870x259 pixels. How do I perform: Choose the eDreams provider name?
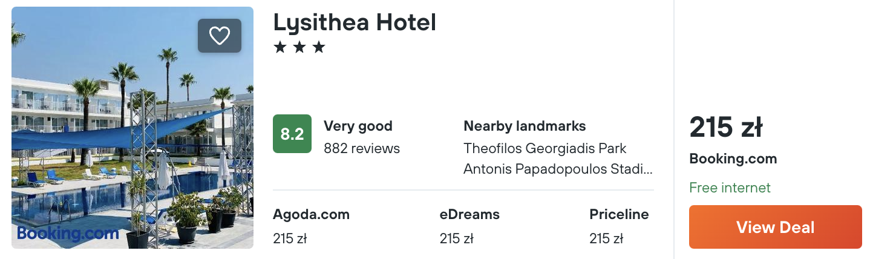click(x=469, y=214)
